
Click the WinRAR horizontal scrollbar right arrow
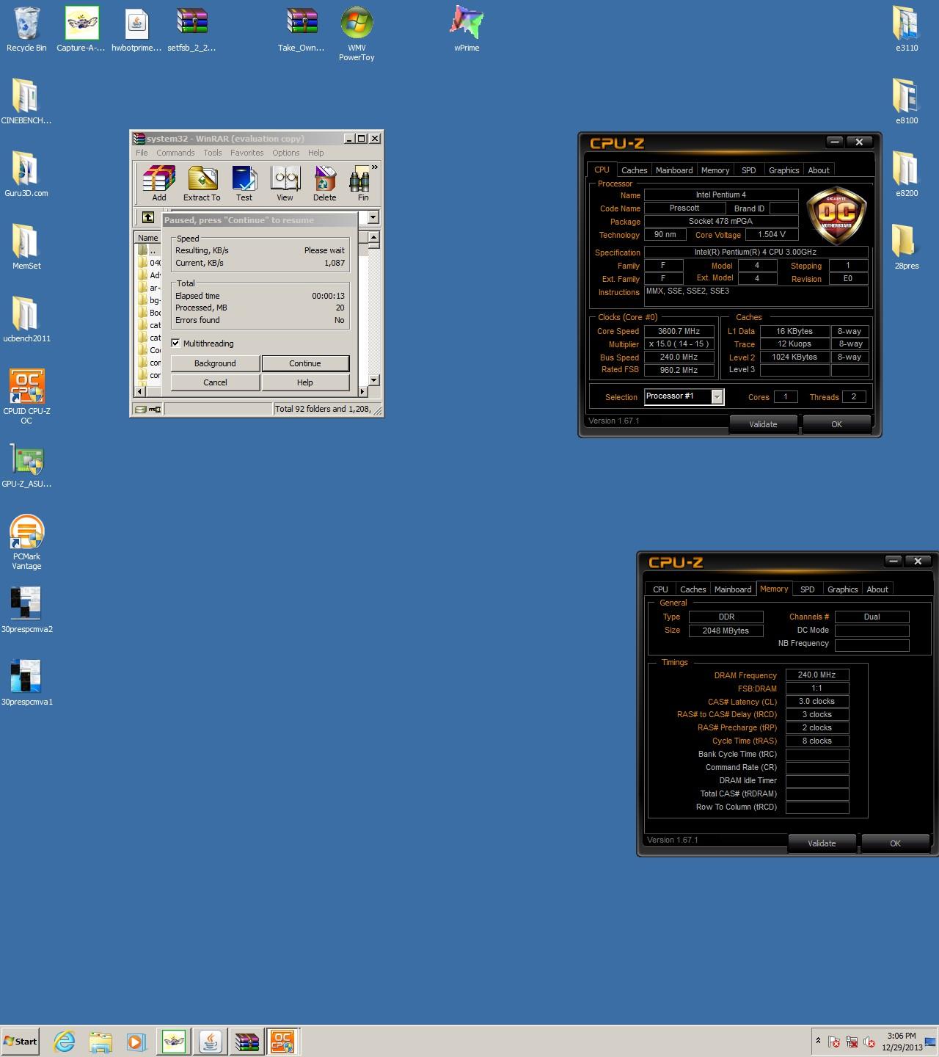362,392
